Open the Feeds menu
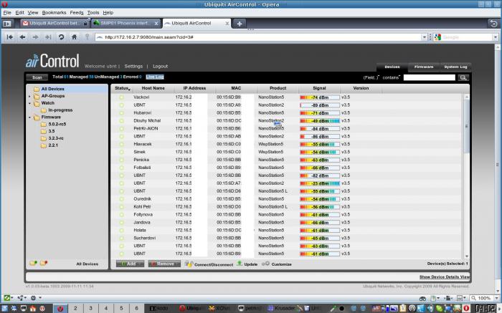 [x=77, y=13]
